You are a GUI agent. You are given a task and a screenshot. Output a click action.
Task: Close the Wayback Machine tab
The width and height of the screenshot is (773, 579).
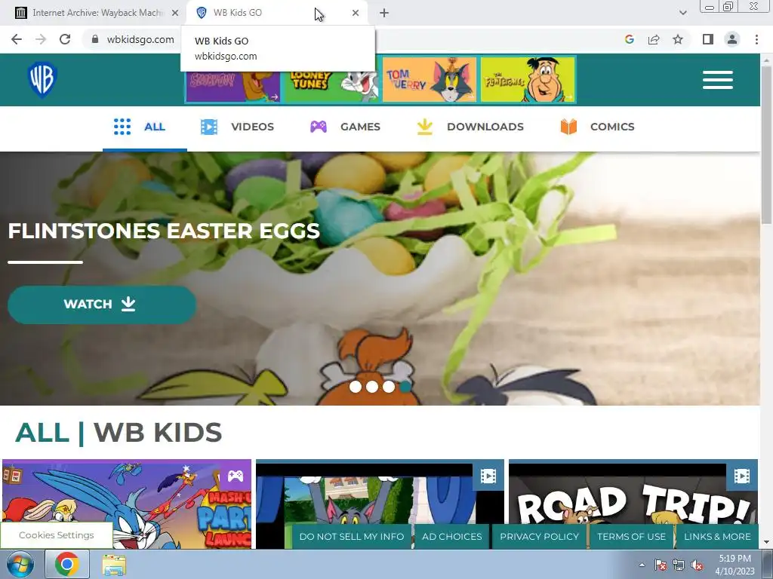click(x=175, y=13)
